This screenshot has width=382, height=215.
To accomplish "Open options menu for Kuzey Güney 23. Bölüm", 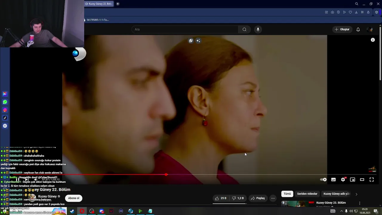I will (360, 203).
